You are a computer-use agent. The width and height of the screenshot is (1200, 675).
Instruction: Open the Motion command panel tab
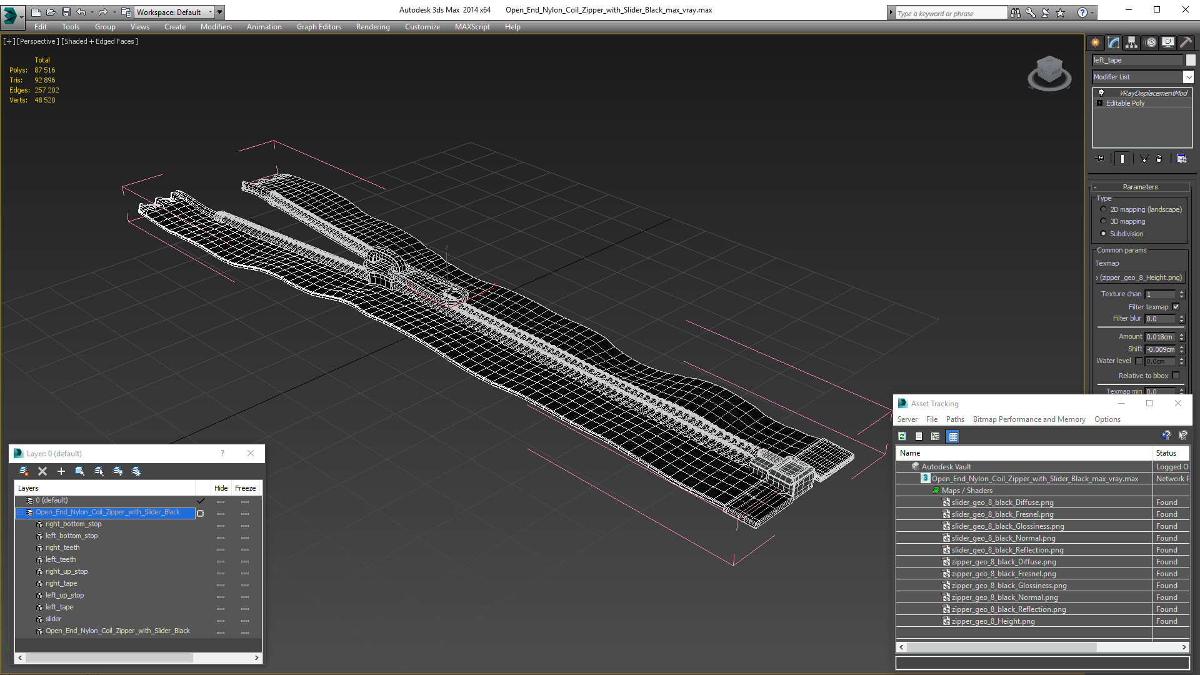coord(1151,42)
